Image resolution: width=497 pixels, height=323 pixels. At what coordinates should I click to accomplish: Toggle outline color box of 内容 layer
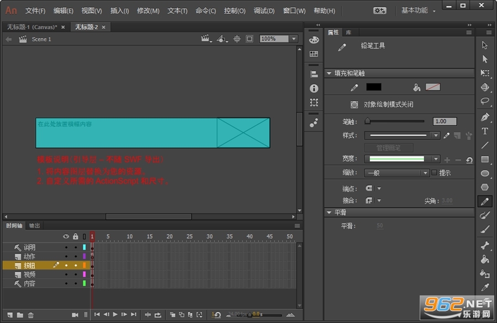[84, 283]
